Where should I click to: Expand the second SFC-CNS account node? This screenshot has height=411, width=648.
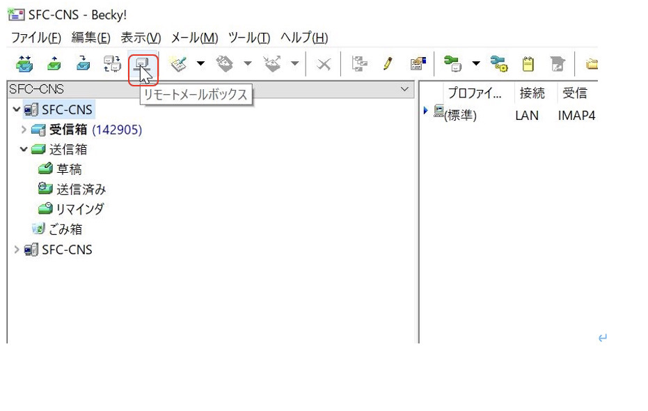pyautogui.click(x=17, y=249)
